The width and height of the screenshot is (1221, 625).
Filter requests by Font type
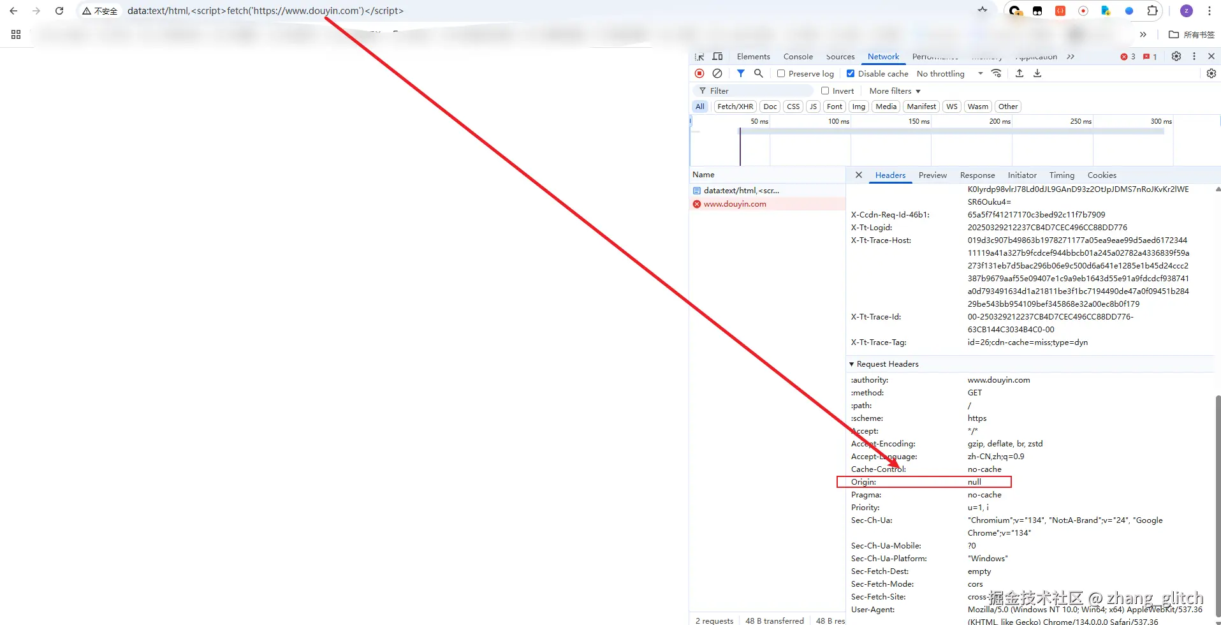835,107
